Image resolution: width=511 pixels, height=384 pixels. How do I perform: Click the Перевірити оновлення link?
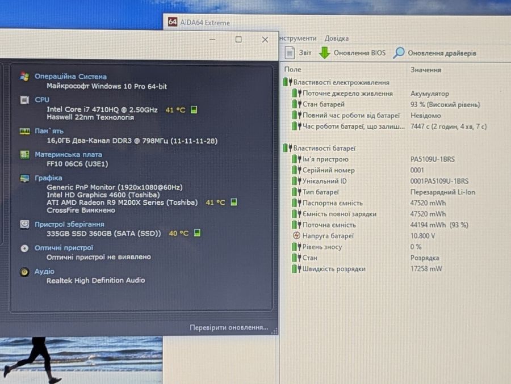pyautogui.click(x=229, y=327)
